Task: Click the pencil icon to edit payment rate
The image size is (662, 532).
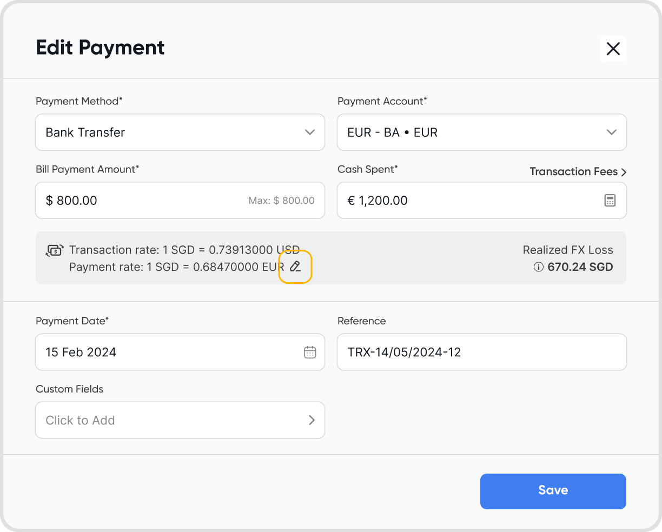Action: click(295, 266)
